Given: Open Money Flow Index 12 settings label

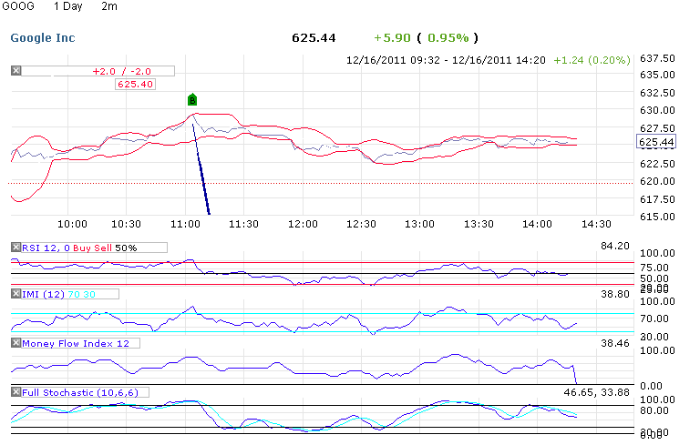Looking at the screenshot, I should [x=76, y=343].
